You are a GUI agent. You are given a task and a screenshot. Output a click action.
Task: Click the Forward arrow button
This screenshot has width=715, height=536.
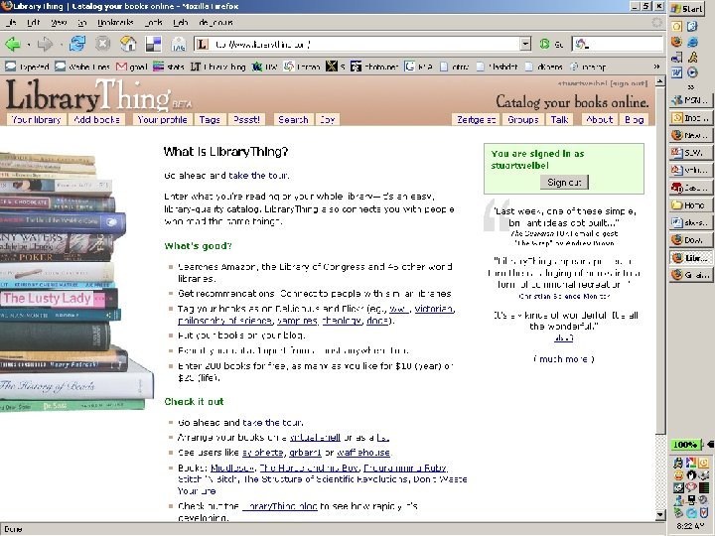pyautogui.click(x=45, y=45)
